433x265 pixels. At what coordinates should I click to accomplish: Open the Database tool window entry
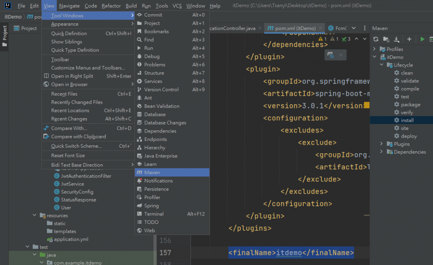[172, 114]
